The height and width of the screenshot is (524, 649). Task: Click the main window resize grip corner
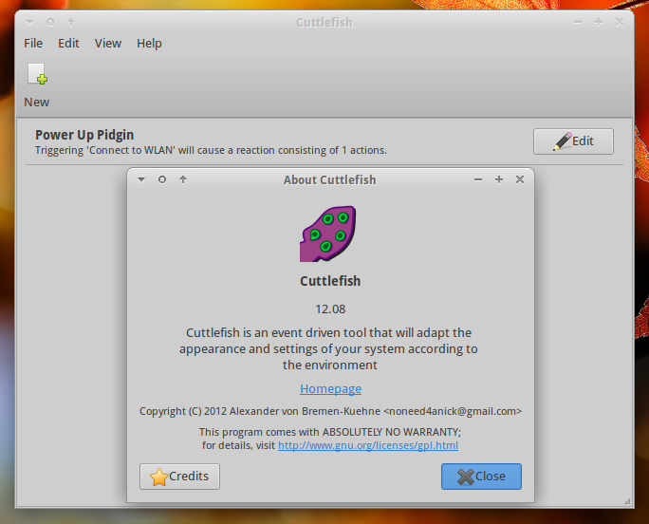point(627,501)
